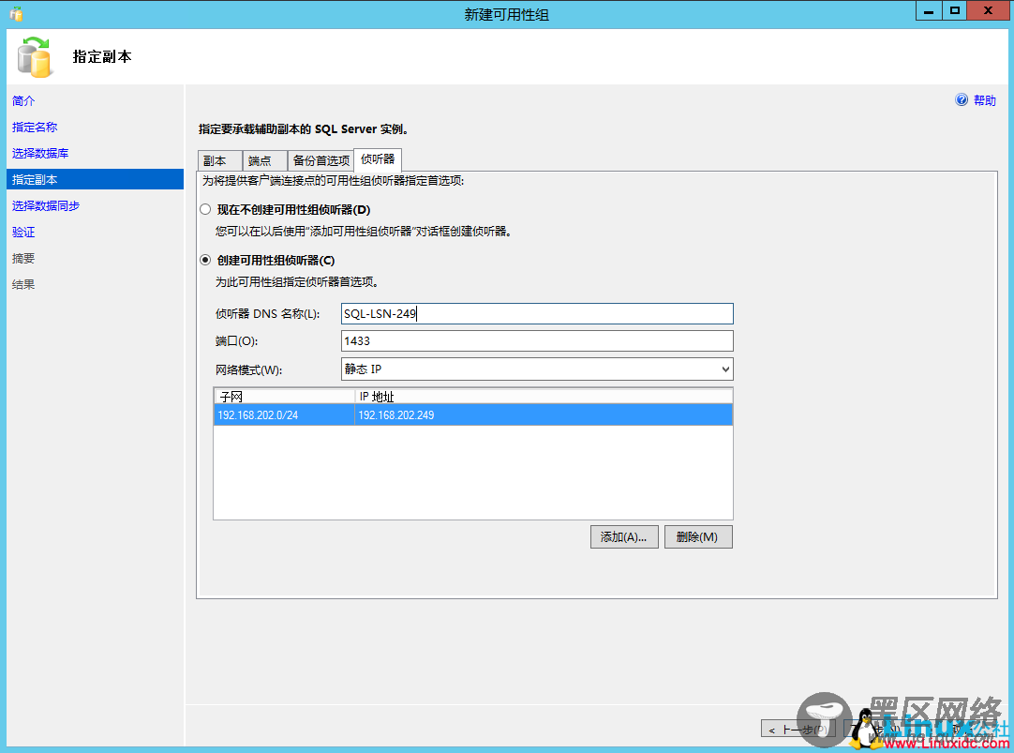This screenshot has width=1014, height=753.
Task: Select IP address cell 192.168.202.249
Action: pos(544,414)
